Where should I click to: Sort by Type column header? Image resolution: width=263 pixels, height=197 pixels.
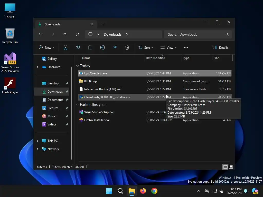(196, 58)
